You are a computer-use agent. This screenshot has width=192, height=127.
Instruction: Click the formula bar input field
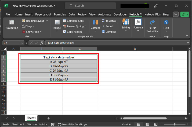(115, 43)
